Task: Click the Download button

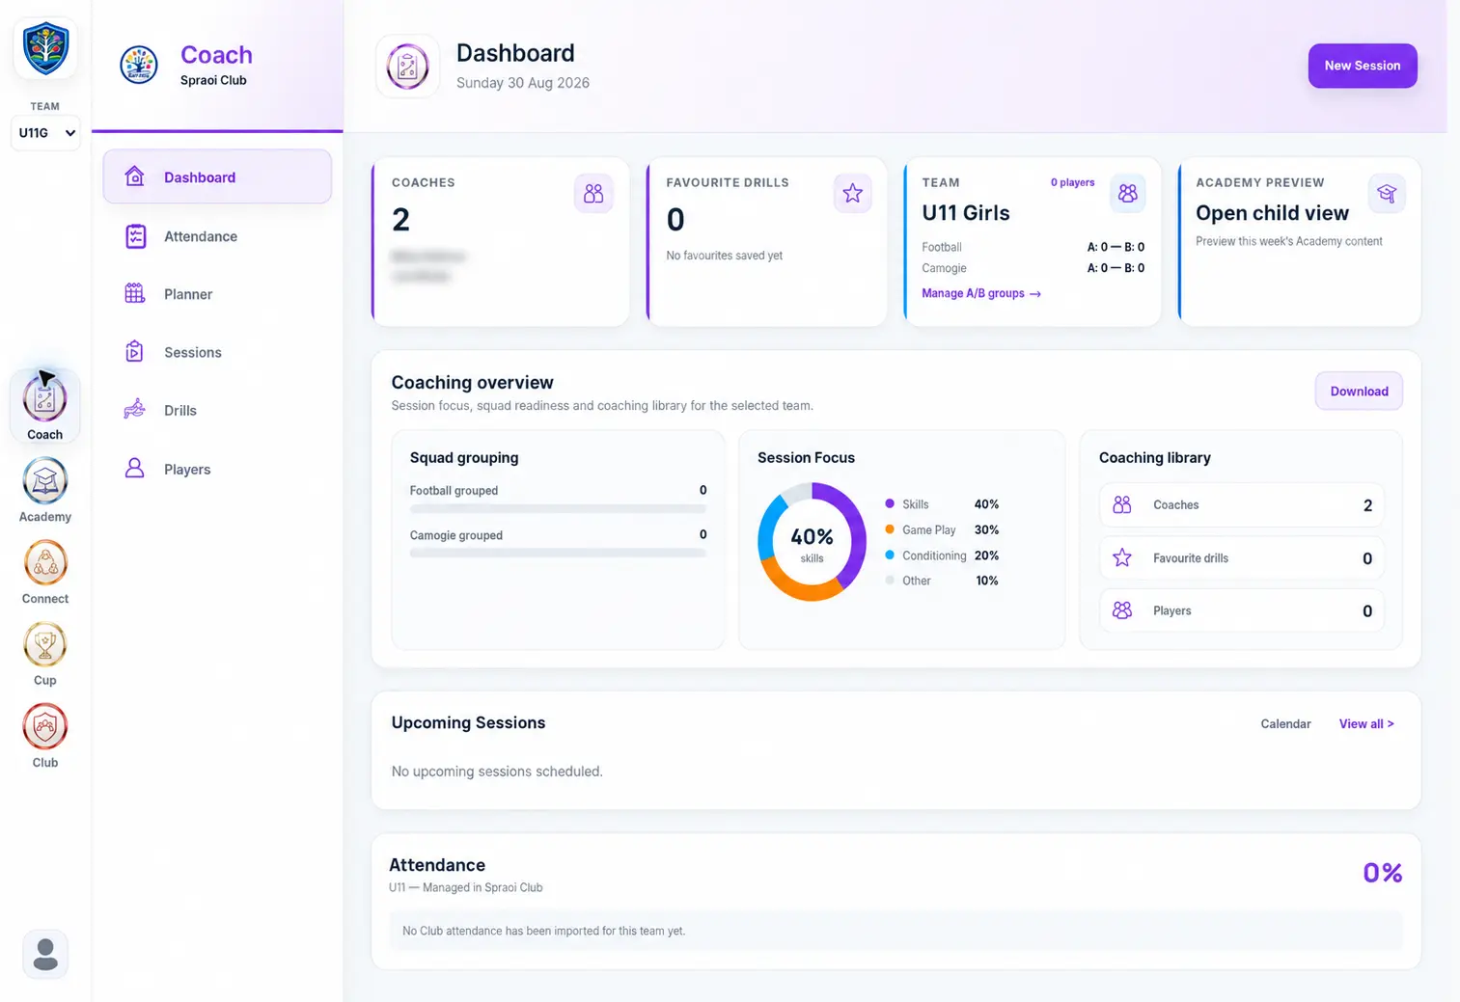Action: (x=1359, y=391)
